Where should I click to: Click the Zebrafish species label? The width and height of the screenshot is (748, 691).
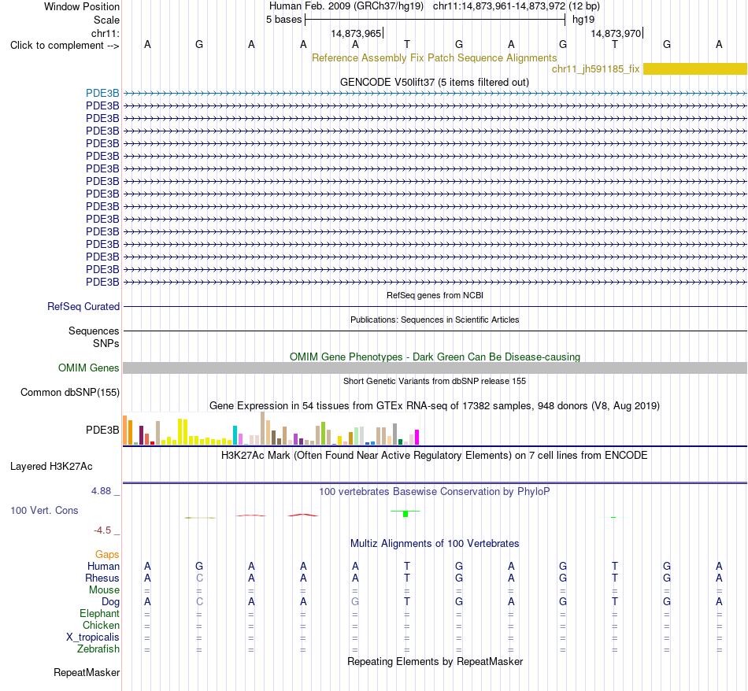pyautogui.click(x=98, y=649)
